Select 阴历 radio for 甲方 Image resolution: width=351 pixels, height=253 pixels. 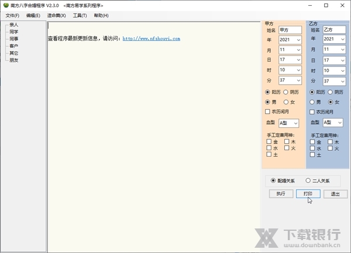pos(286,92)
